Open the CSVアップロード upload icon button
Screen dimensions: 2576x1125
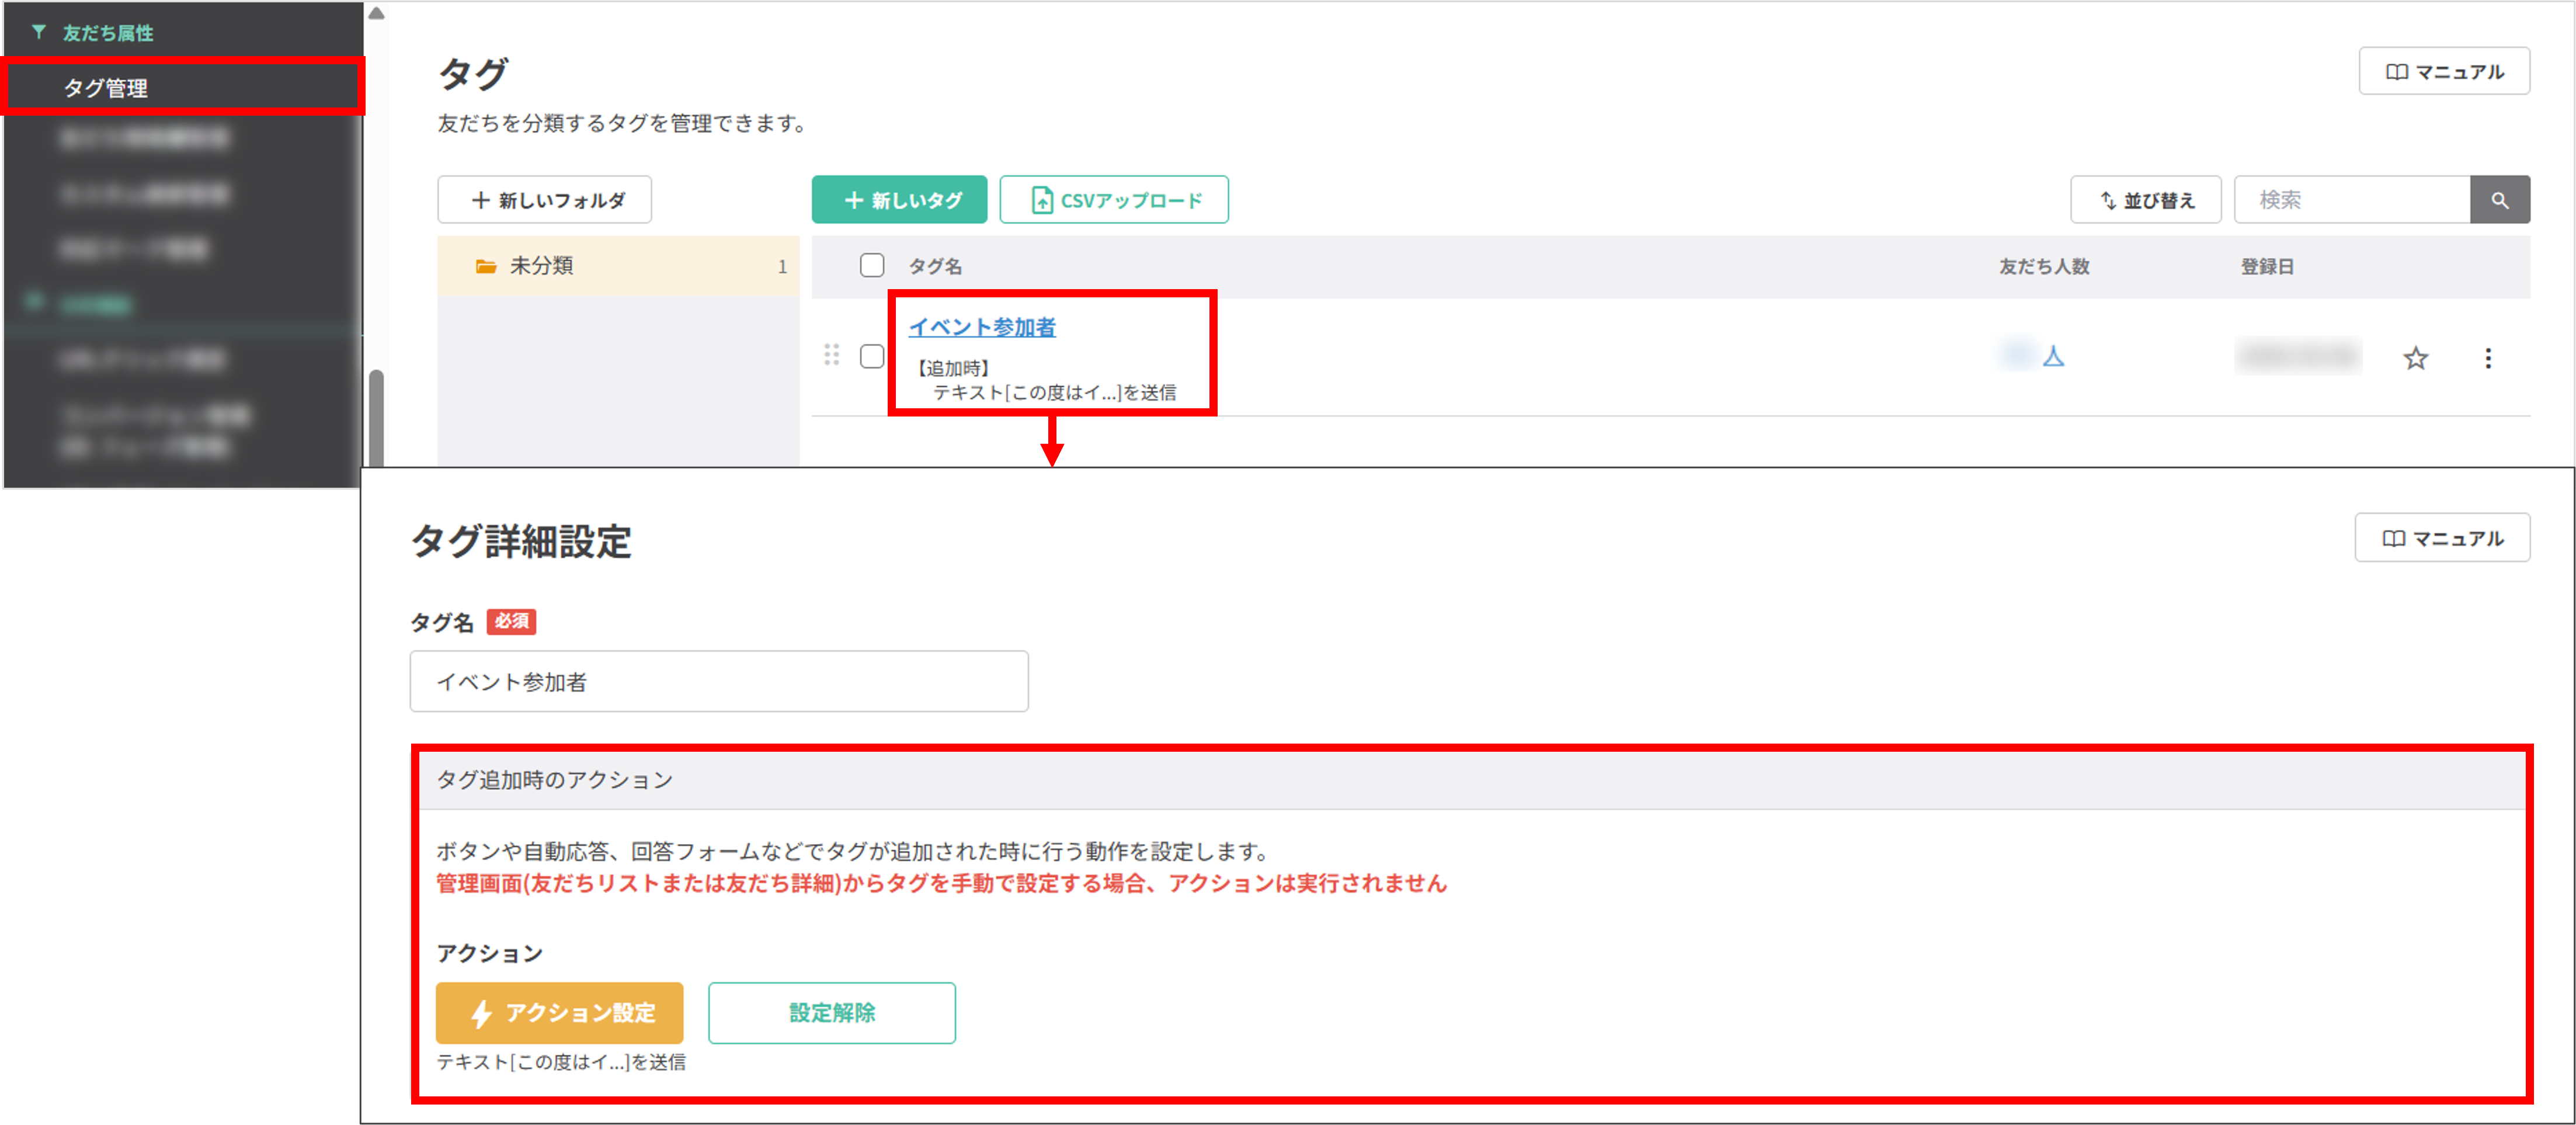[1042, 199]
